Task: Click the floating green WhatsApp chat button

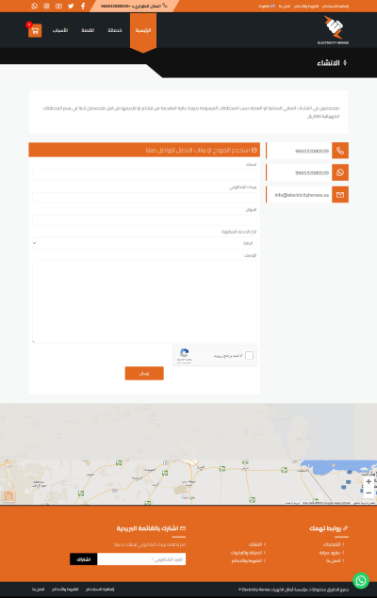Action: coord(361,580)
